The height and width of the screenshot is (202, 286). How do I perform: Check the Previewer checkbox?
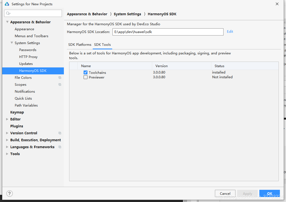coord(86,77)
